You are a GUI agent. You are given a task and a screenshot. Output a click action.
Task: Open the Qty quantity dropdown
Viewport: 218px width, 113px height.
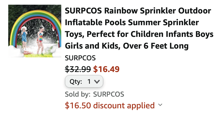(84, 81)
